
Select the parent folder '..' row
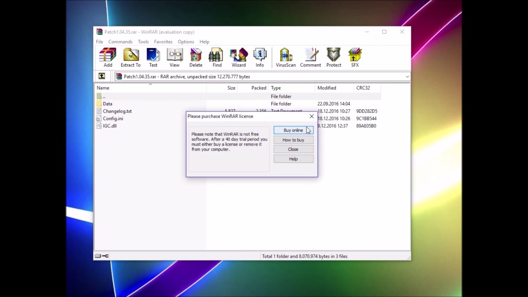click(238, 97)
